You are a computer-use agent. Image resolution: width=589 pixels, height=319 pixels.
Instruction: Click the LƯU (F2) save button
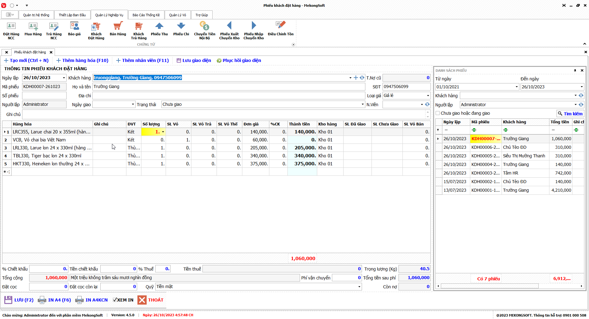(19, 300)
